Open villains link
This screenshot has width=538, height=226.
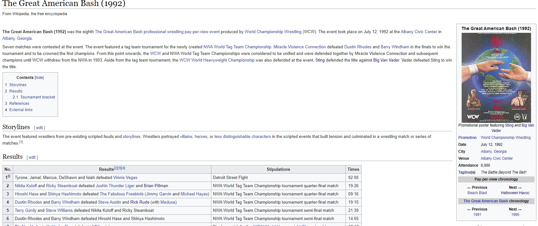coord(186,137)
